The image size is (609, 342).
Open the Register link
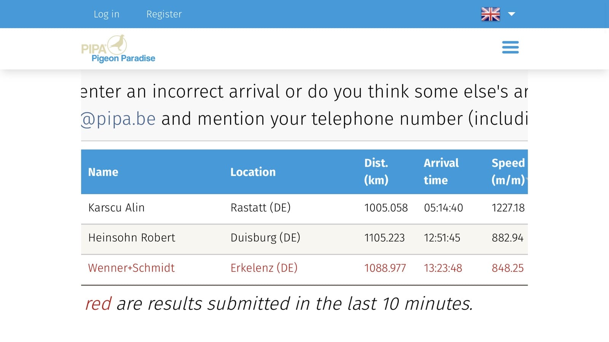click(x=164, y=14)
